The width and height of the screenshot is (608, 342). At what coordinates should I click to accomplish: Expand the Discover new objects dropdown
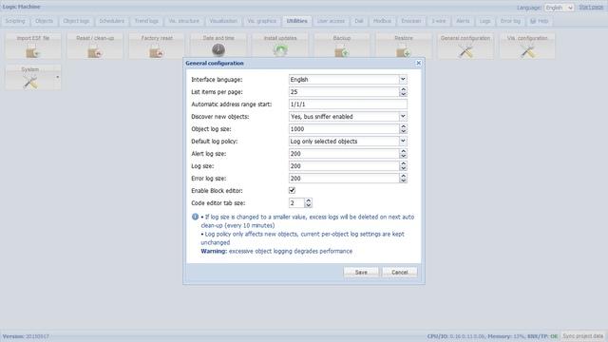tap(403, 116)
